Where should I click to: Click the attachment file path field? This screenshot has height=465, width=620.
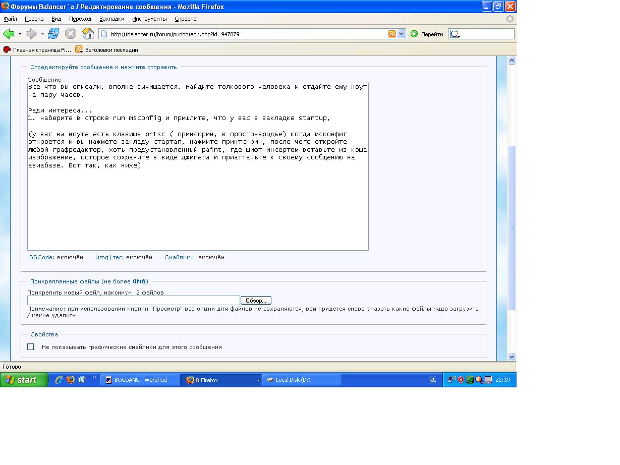tap(134, 301)
